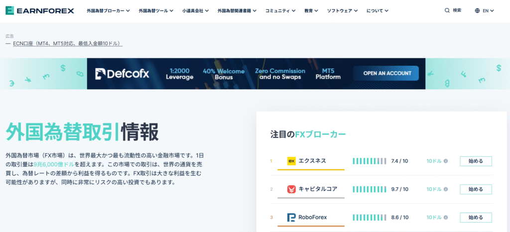Expand the 教育 menu
This screenshot has height=232, width=510.
pyautogui.click(x=311, y=11)
